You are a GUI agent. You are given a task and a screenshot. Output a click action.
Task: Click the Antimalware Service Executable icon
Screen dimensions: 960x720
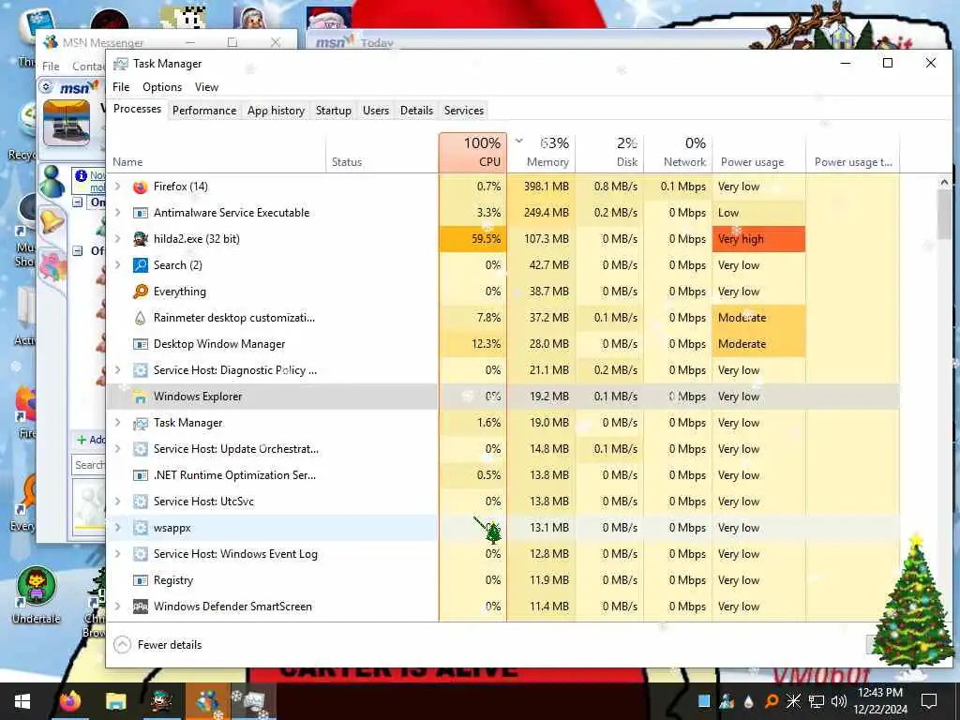[x=141, y=213]
